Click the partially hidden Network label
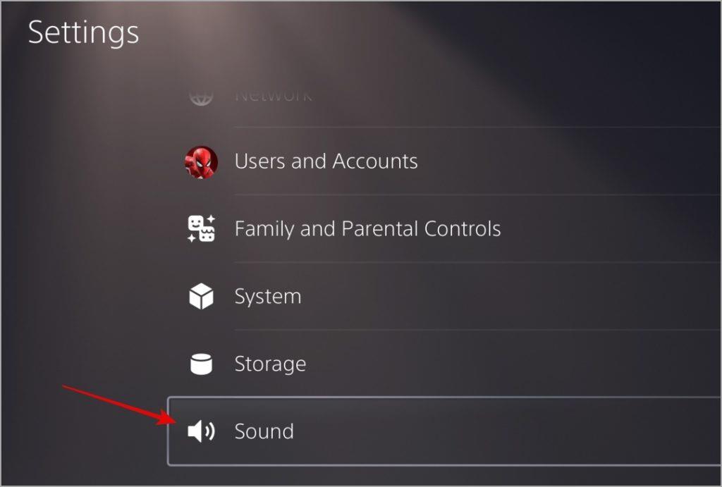The height and width of the screenshot is (487, 722). (274, 96)
